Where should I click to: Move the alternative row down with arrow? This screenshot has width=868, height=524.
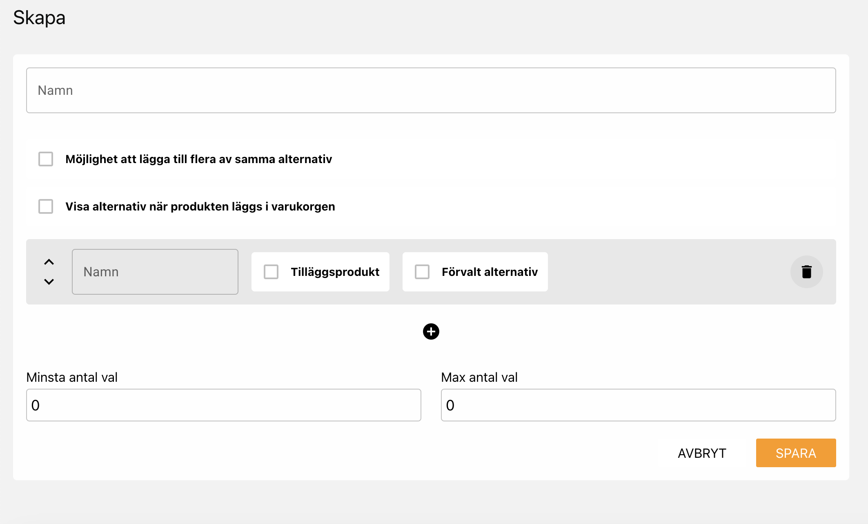tap(49, 282)
